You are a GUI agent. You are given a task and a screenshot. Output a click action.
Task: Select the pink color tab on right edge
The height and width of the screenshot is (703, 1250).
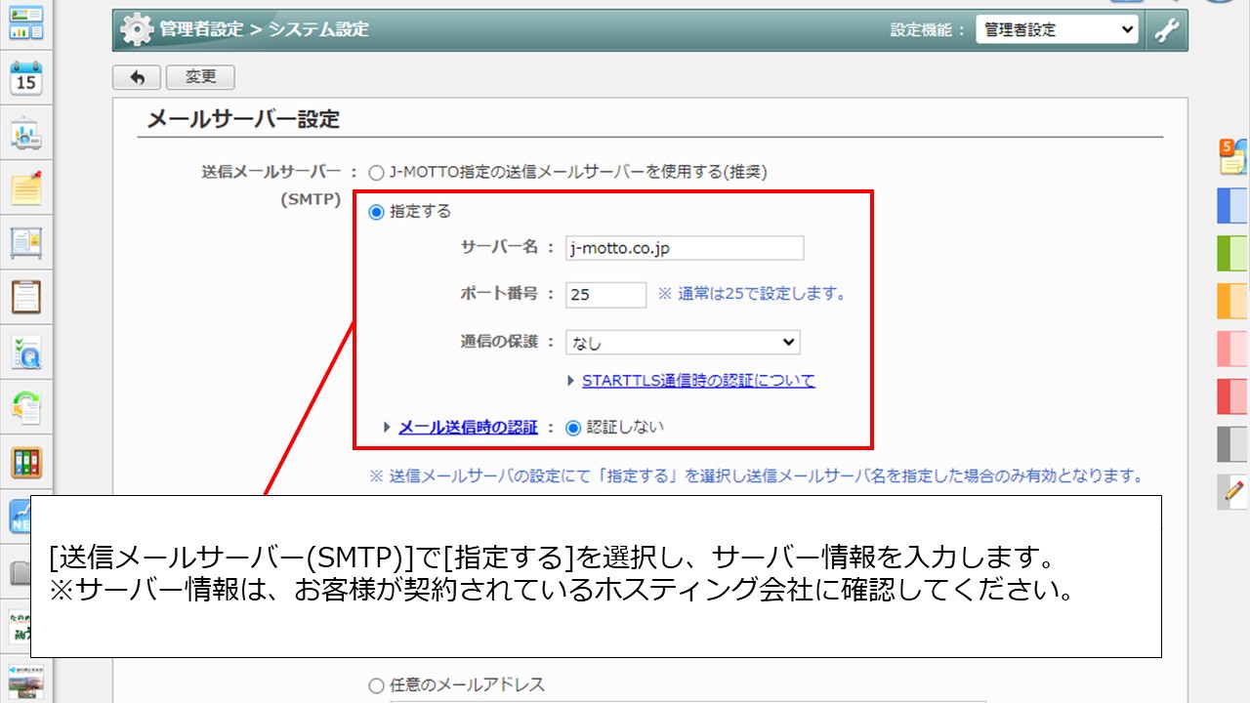(x=1232, y=349)
